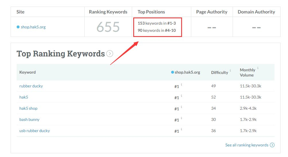Click the #1 rank in rubber ducky row
The image size is (288, 157).
point(177,87)
